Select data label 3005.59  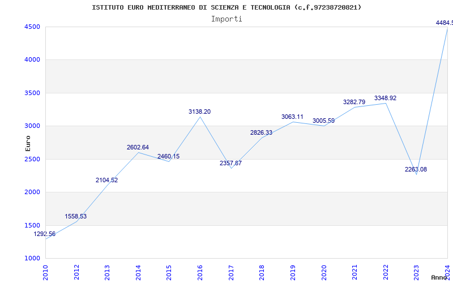pyautogui.click(x=323, y=121)
